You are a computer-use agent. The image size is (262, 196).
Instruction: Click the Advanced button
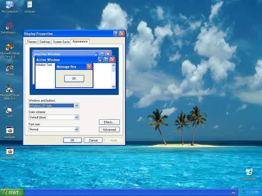click(x=109, y=130)
